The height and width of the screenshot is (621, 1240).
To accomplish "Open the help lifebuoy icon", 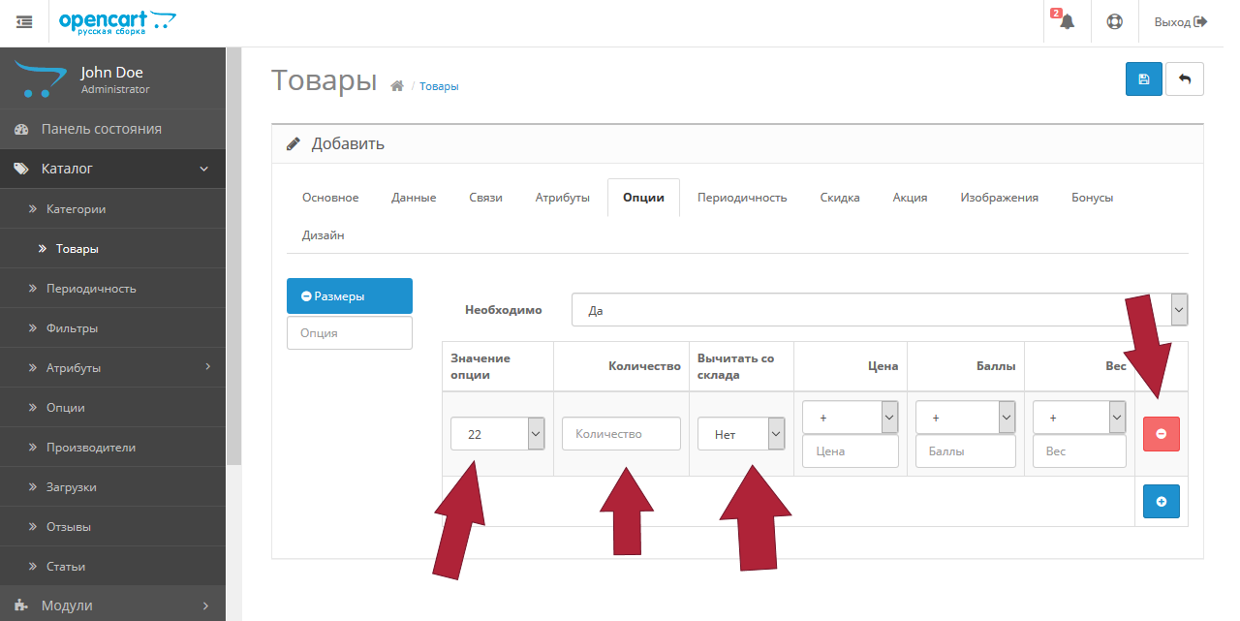I will [x=1114, y=21].
